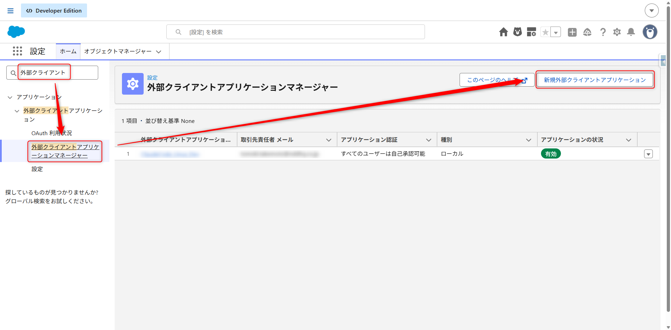
Task: Open the 取引先責任者 メール column chevron menu
Action: pyautogui.click(x=329, y=140)
